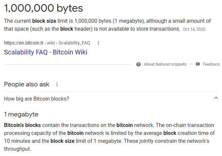
Task: Click the question mark help icon
Action: click(138, 64)
